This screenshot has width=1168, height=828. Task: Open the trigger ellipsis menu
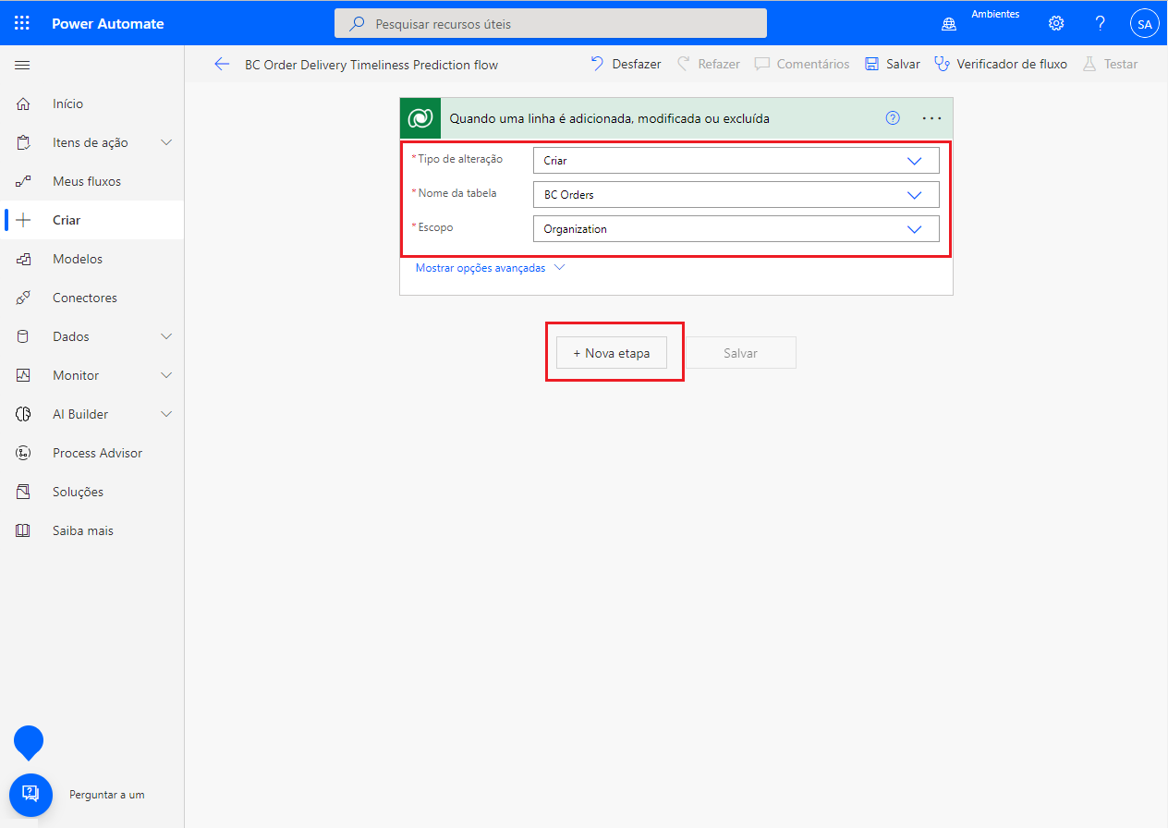[931, 118]
